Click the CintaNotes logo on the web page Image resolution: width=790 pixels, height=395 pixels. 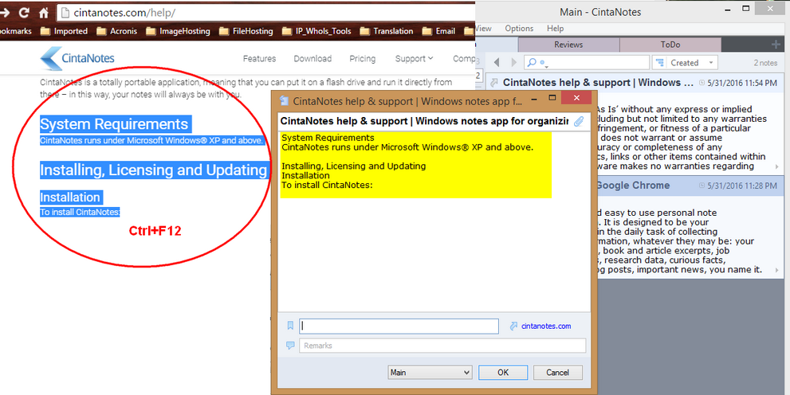click(x=77, y=58)
